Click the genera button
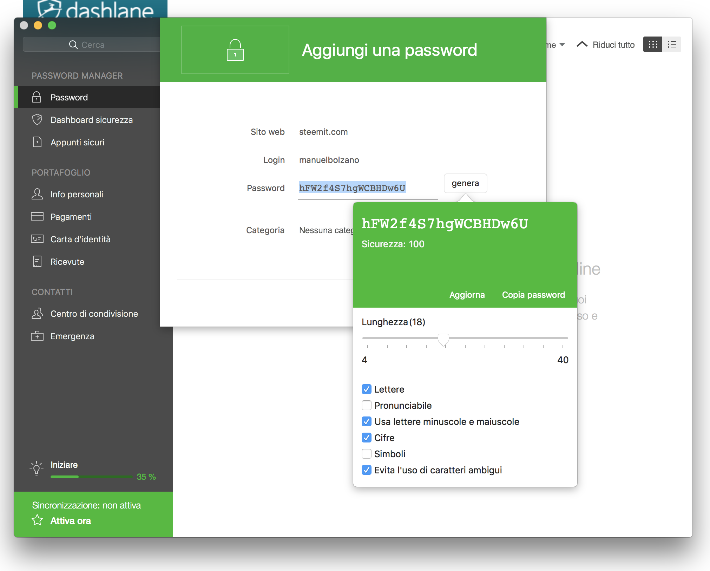Screen dimensions: 710x571 pos(465,183)
